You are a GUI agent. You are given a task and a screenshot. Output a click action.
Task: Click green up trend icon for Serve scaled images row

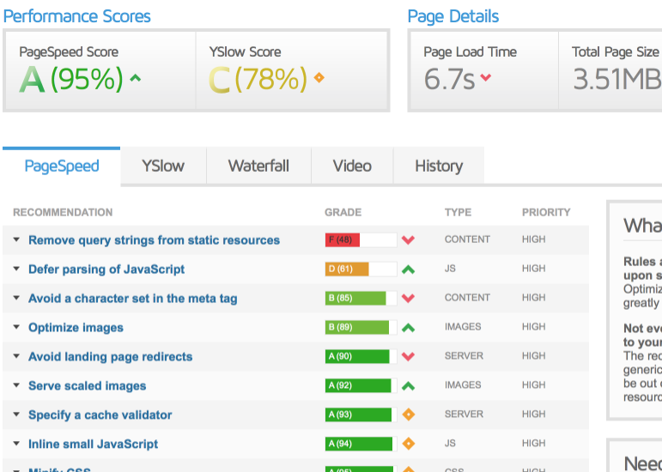click(408, 385)
